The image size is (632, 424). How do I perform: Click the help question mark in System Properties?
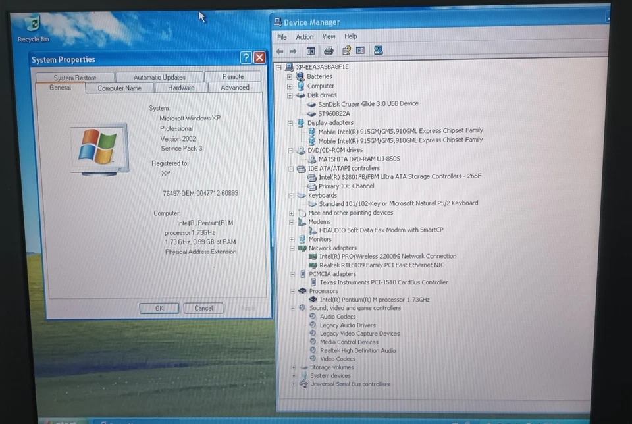point(244,57)
